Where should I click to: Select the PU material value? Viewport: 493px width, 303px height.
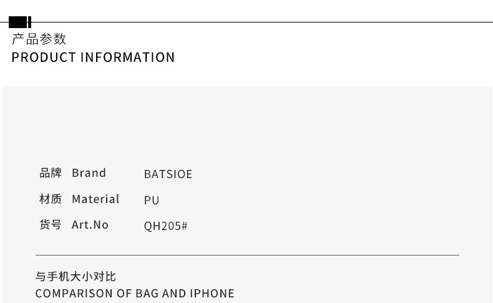(x=152, y=201)
